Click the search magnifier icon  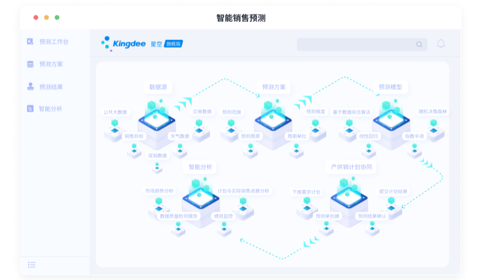coord(419,45)
